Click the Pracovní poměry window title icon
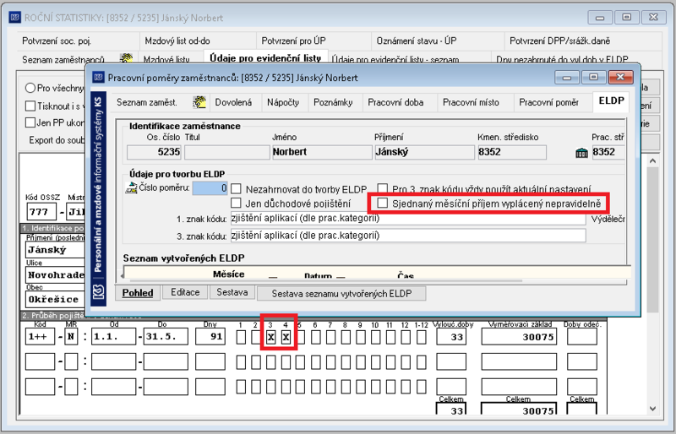The width and height of the screenshot is (676, 434). click(x=99, y=78)
